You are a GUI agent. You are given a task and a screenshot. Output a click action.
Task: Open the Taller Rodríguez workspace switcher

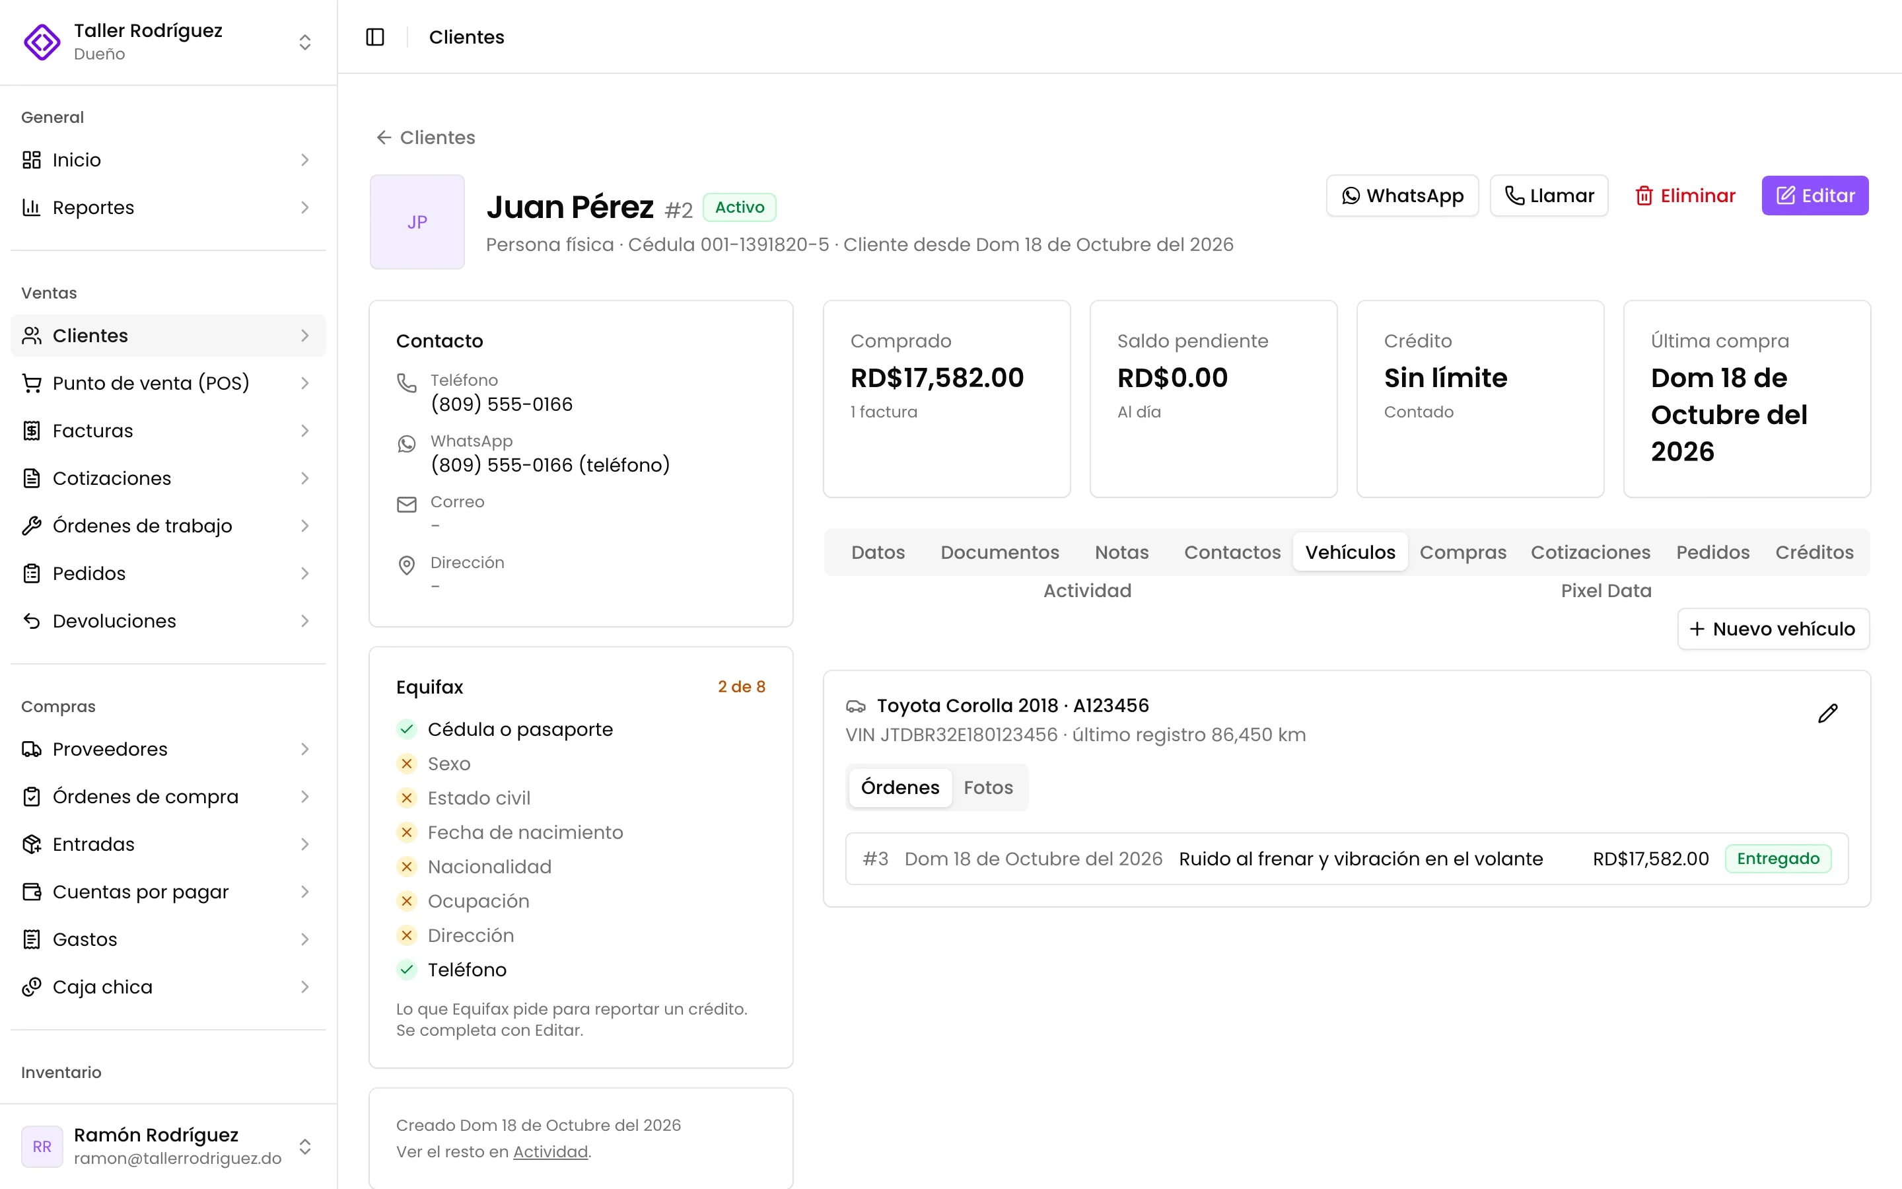[x=168, y=42]
